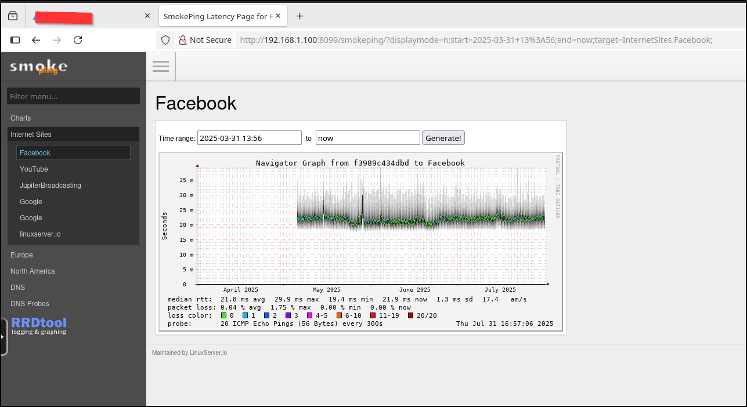This screenshot has width=747, height=407.
Task: Toggle the browser sidebar panel icon
Action: (x=16, y=40)
